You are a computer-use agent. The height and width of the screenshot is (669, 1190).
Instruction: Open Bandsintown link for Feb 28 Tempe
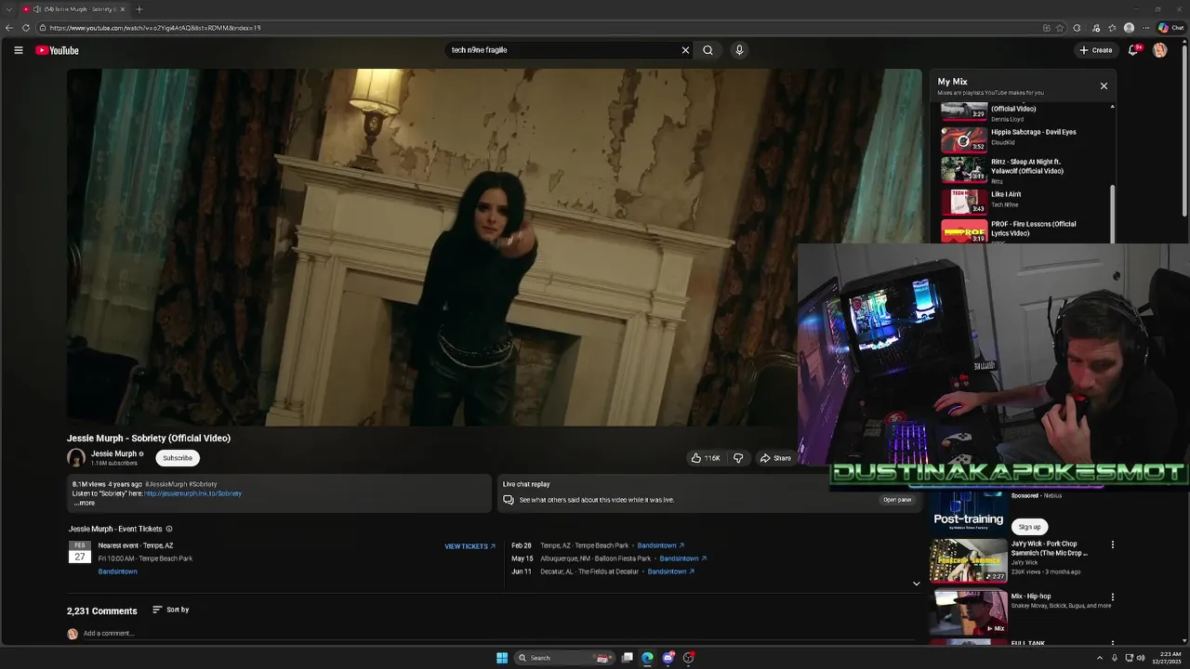(x=660, y=545)
